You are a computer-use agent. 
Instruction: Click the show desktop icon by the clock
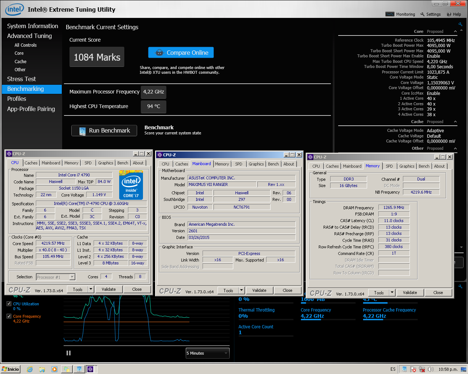pyautogui.click(x=464, y=369)
